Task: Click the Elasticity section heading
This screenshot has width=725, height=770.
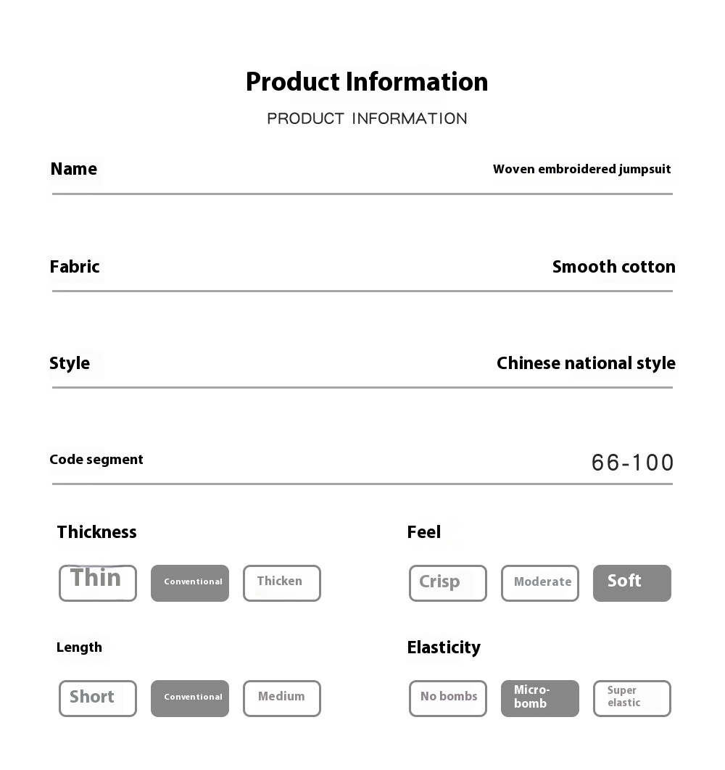Action: (444, 647)
